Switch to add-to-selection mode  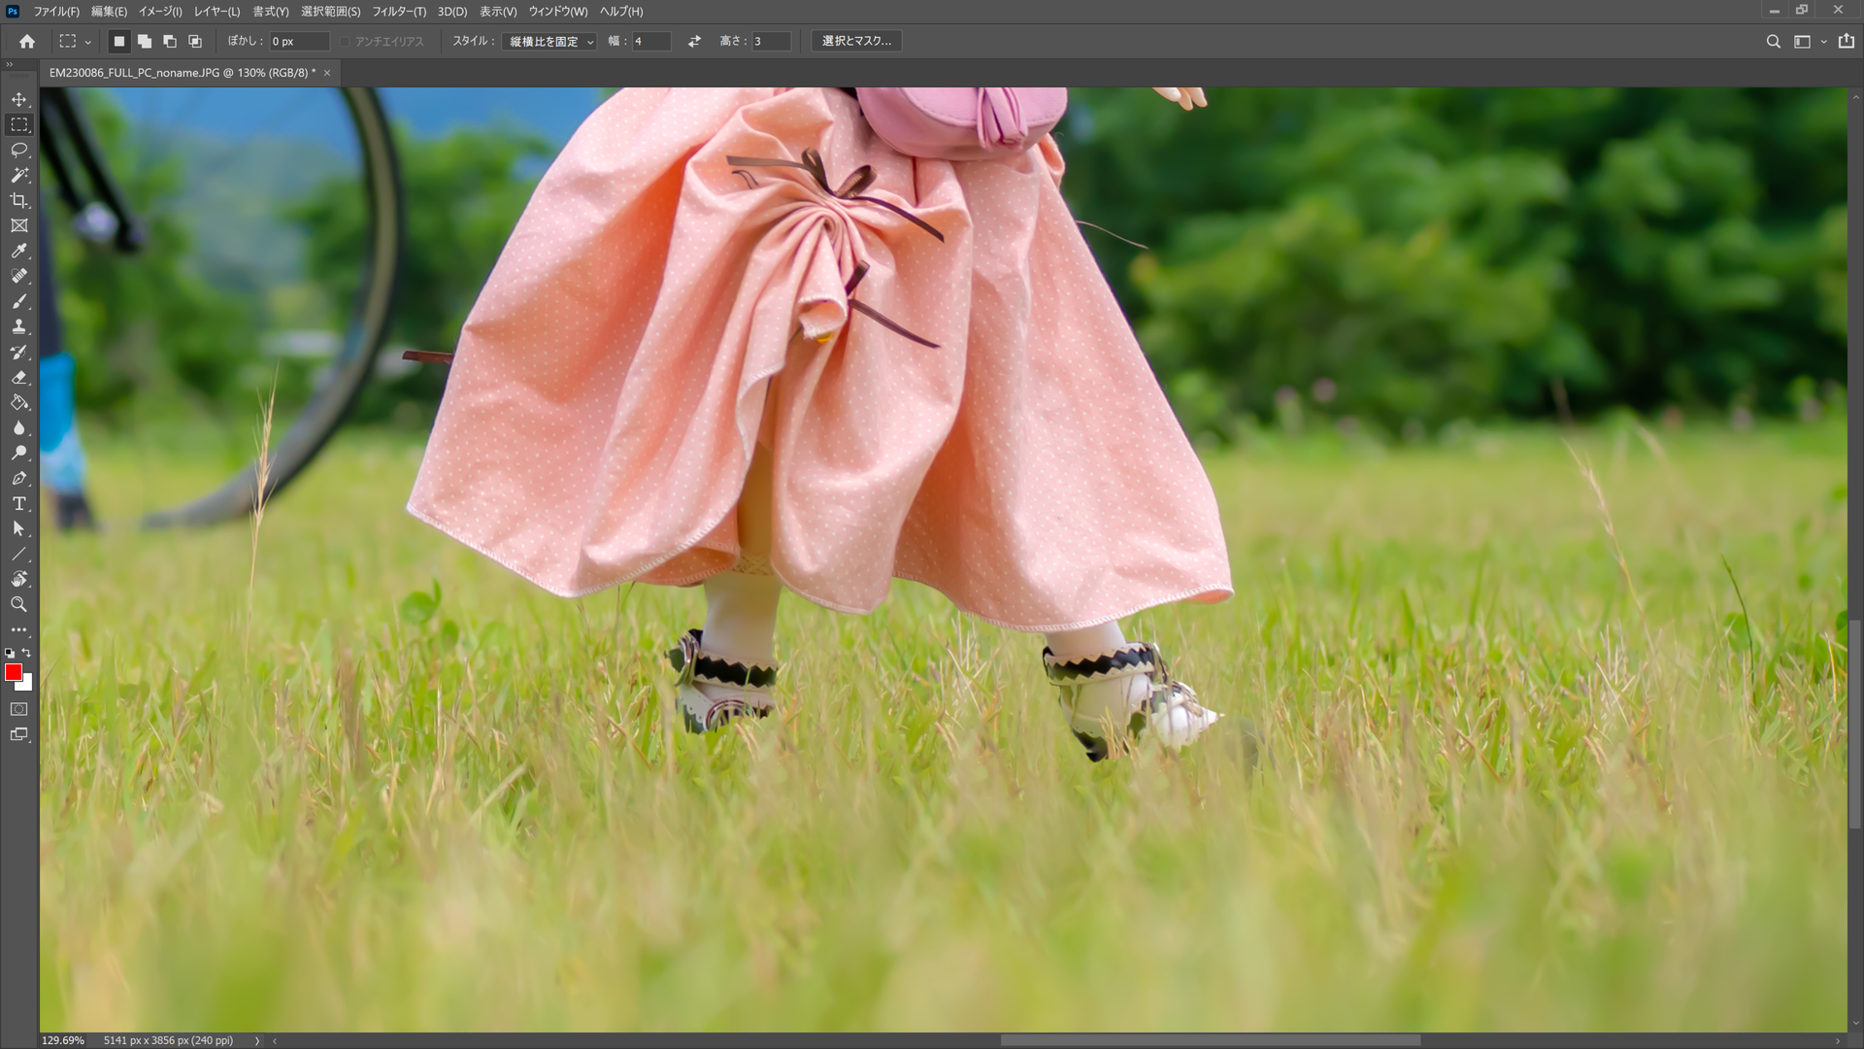click(145, 41)
